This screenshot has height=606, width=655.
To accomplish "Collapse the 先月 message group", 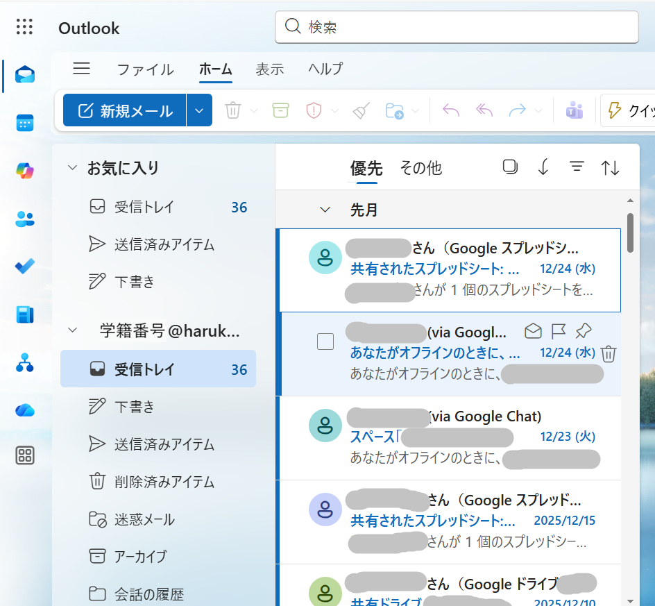I will 325,210.
